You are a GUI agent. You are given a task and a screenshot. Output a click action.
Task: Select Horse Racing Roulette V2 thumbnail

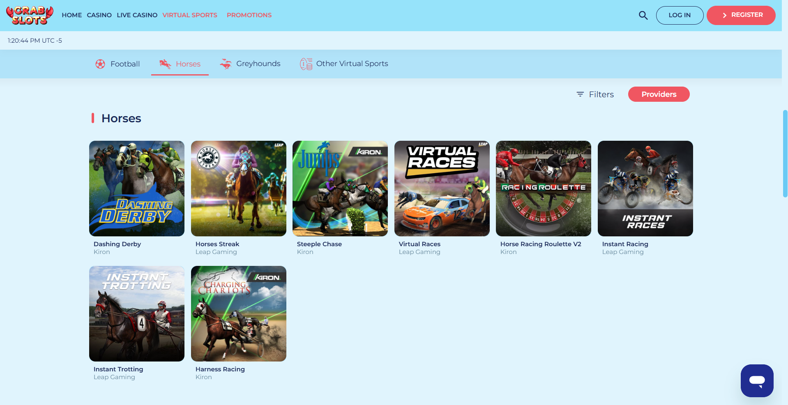[543, 188]
